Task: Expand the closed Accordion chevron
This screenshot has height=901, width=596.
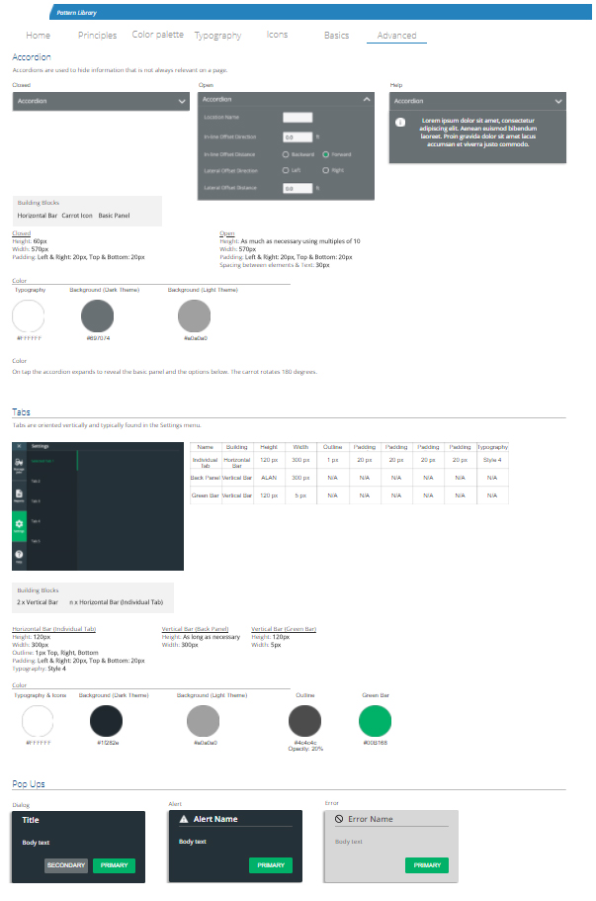Action: click(182, 101)
